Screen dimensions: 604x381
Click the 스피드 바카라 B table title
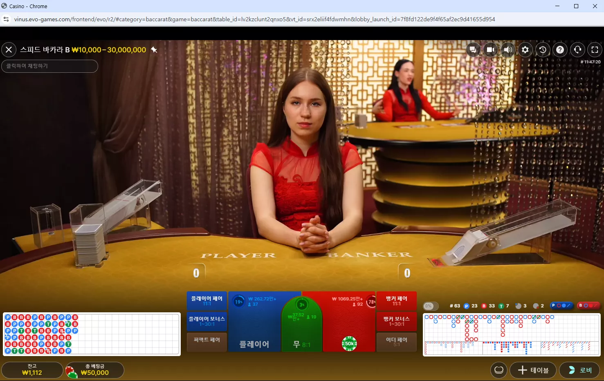click(x=45, y=50)
